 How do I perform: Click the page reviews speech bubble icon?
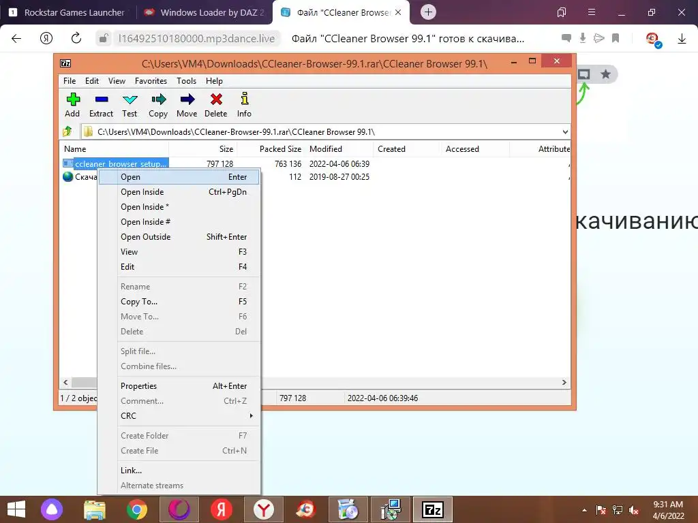tap(566, 38)
